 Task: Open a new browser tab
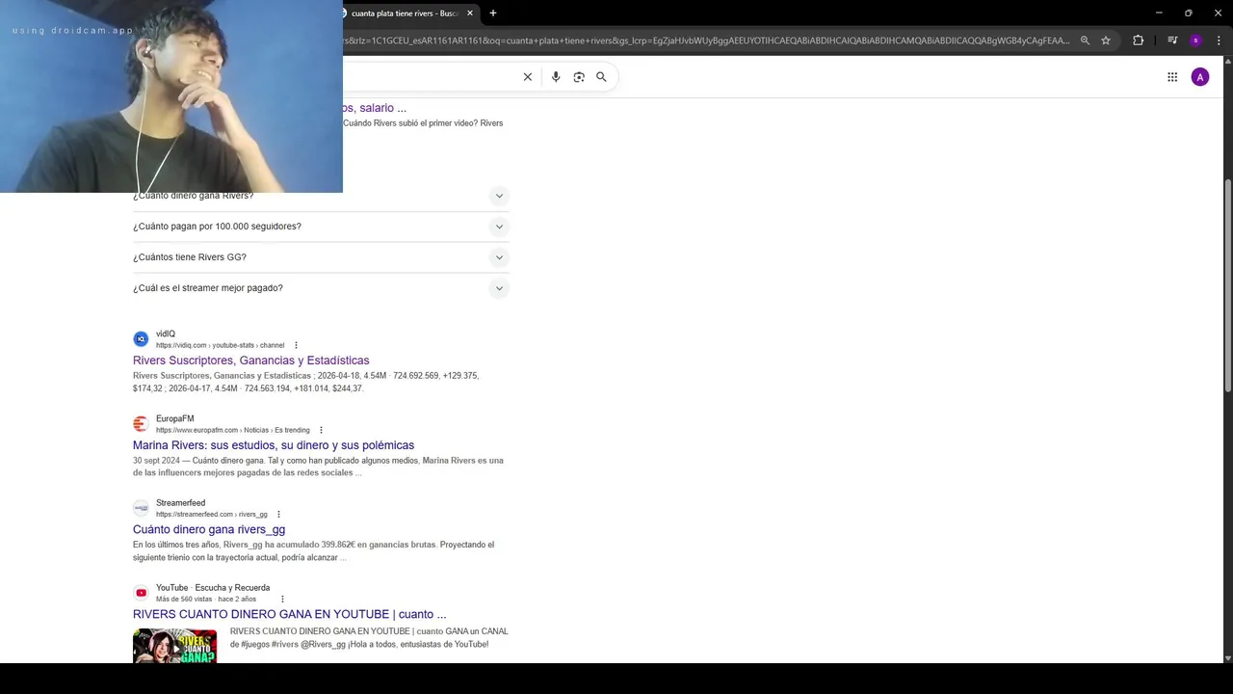click(x=493, y=13)
